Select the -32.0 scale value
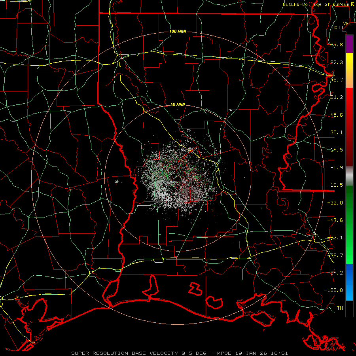The width and height of the screenshot is (356, 356). 335,203
